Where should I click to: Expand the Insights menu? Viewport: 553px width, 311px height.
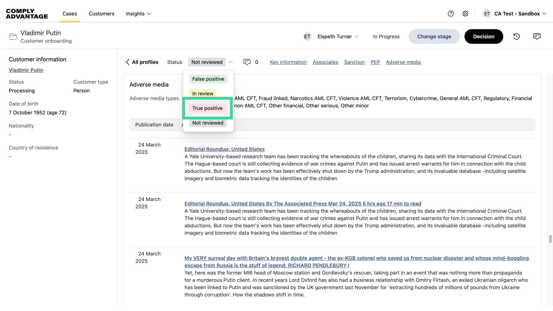pos(139,14)
